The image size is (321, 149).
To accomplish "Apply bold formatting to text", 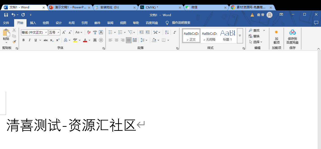I will coord(23,40).
